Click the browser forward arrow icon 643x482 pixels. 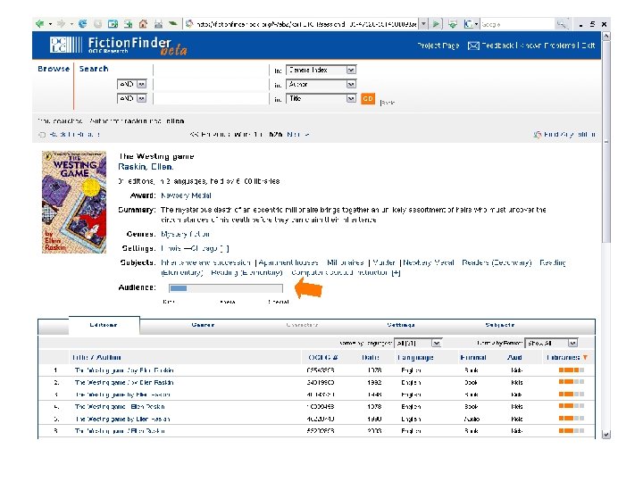[x=61, y=24]
